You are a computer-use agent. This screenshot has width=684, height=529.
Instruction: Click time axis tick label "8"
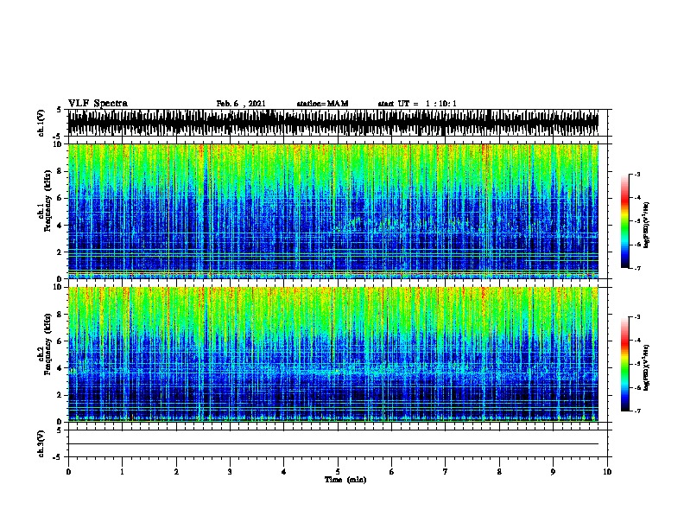tap(499, 471)
